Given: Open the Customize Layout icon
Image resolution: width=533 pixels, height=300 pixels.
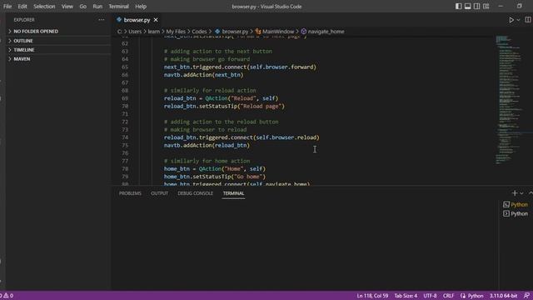Looking at the screenshot, I should tap(486, 6).
